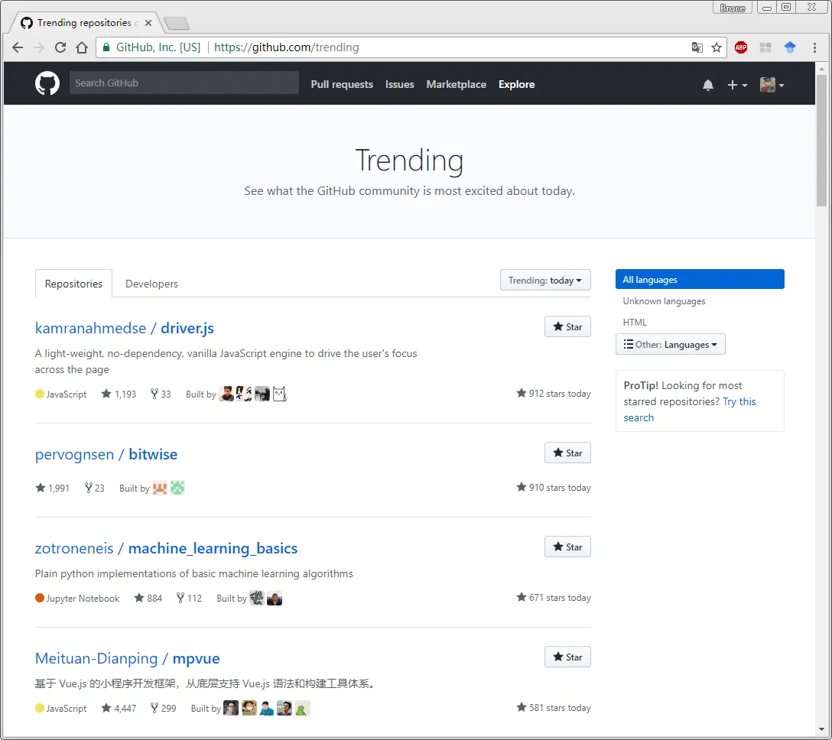This screenshot has width=832, height=740.
Task: Focus the Search GitHub input field
Action: 184,83
